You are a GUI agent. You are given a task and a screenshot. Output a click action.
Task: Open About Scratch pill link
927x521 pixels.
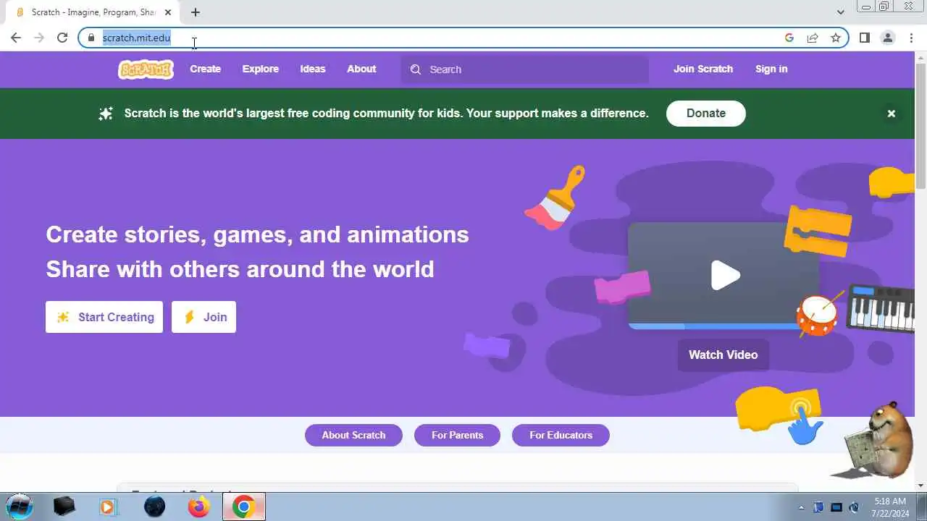pos(353,435)
